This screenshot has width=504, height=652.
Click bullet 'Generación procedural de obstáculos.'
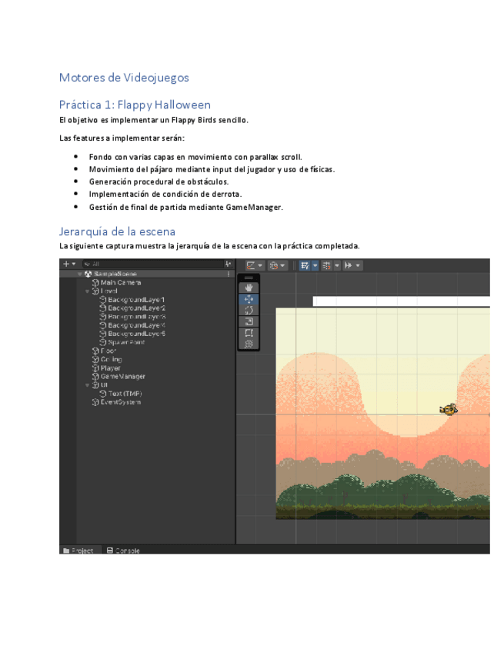[159, 181]
